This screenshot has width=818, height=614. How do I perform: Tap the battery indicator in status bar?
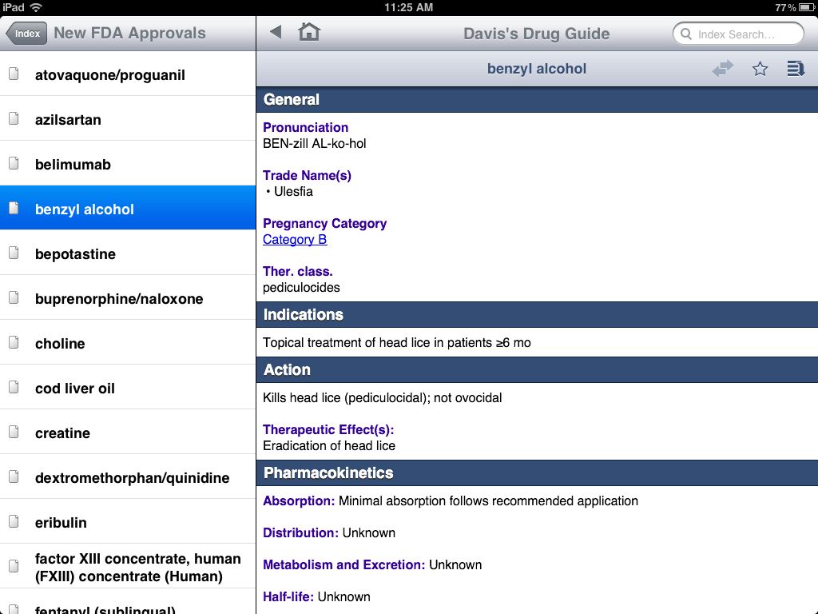point(807,7)
